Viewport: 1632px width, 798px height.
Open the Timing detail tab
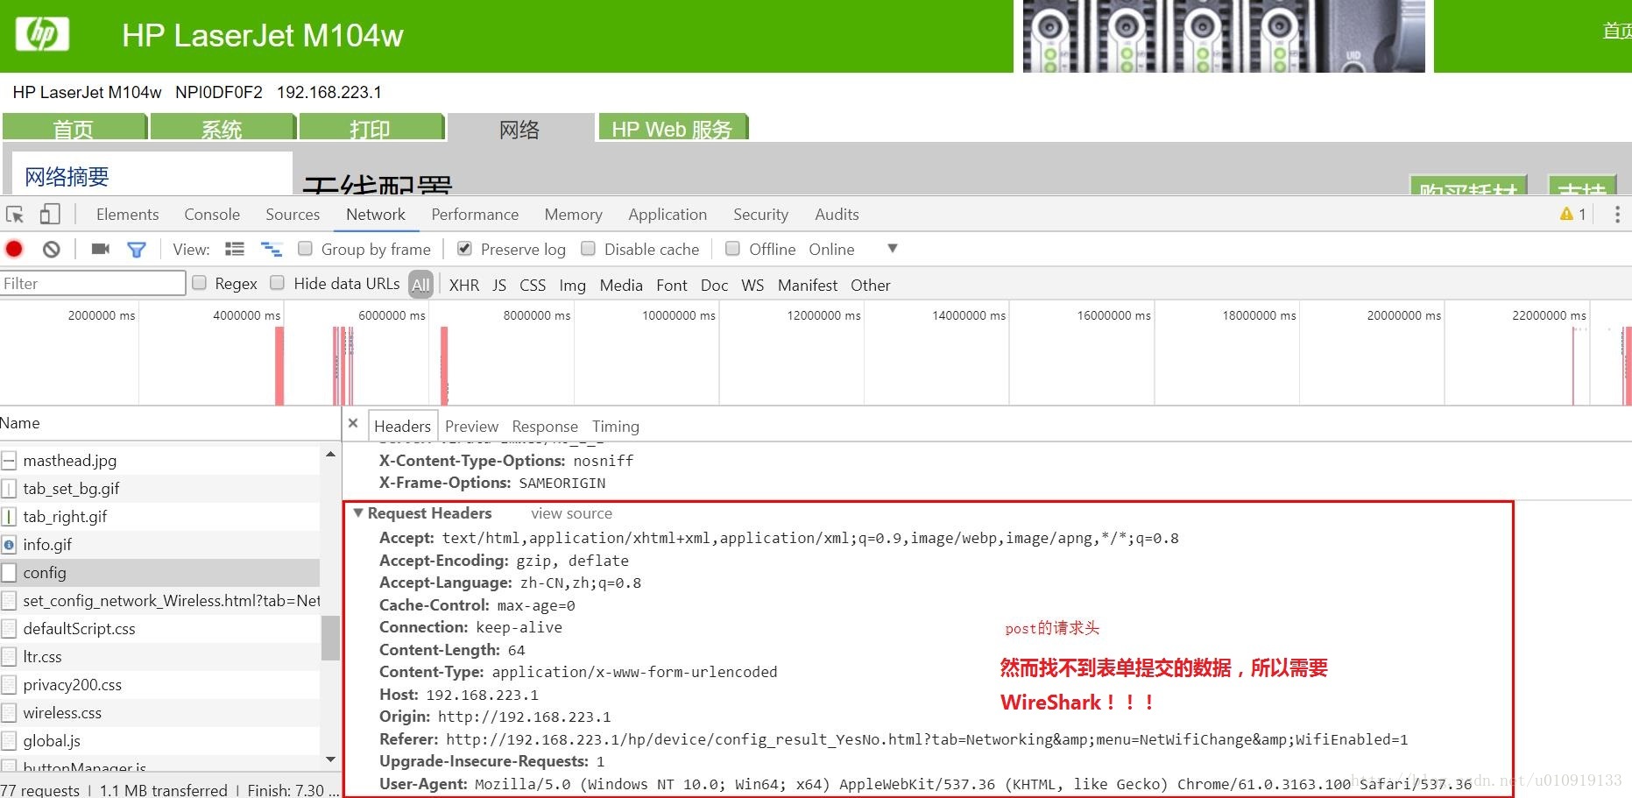tap(616, 426)
